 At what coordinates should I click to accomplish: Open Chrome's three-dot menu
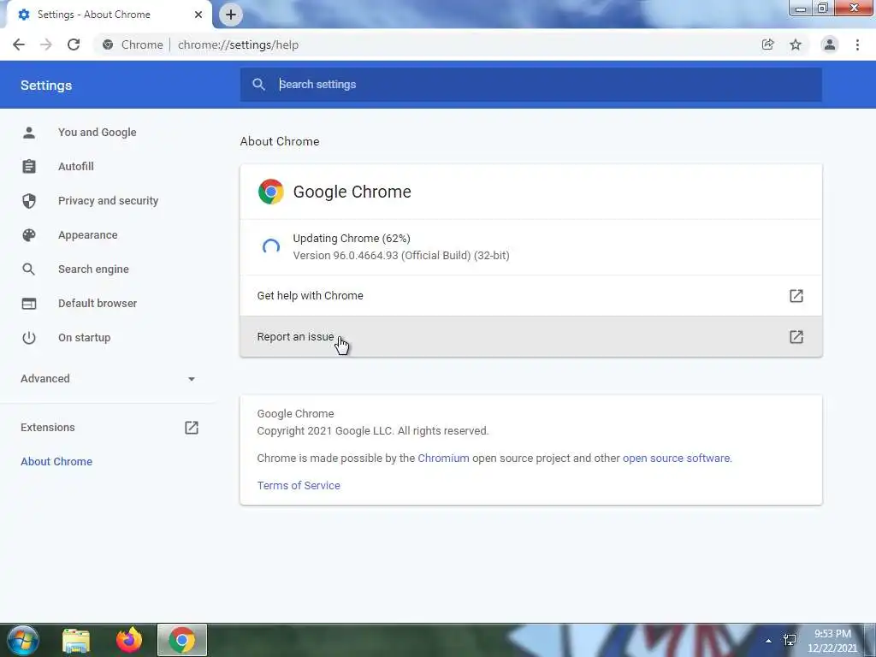click(x=857, y=44)
